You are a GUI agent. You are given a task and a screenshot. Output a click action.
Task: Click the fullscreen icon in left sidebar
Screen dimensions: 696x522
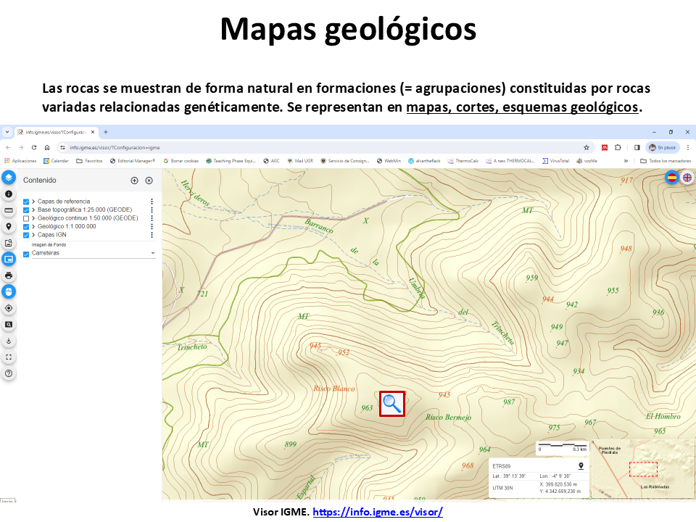point(9,357)
